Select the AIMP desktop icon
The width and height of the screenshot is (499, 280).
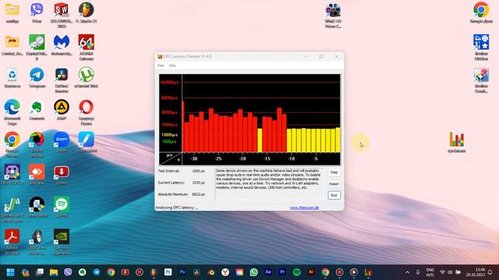(62, 110)
